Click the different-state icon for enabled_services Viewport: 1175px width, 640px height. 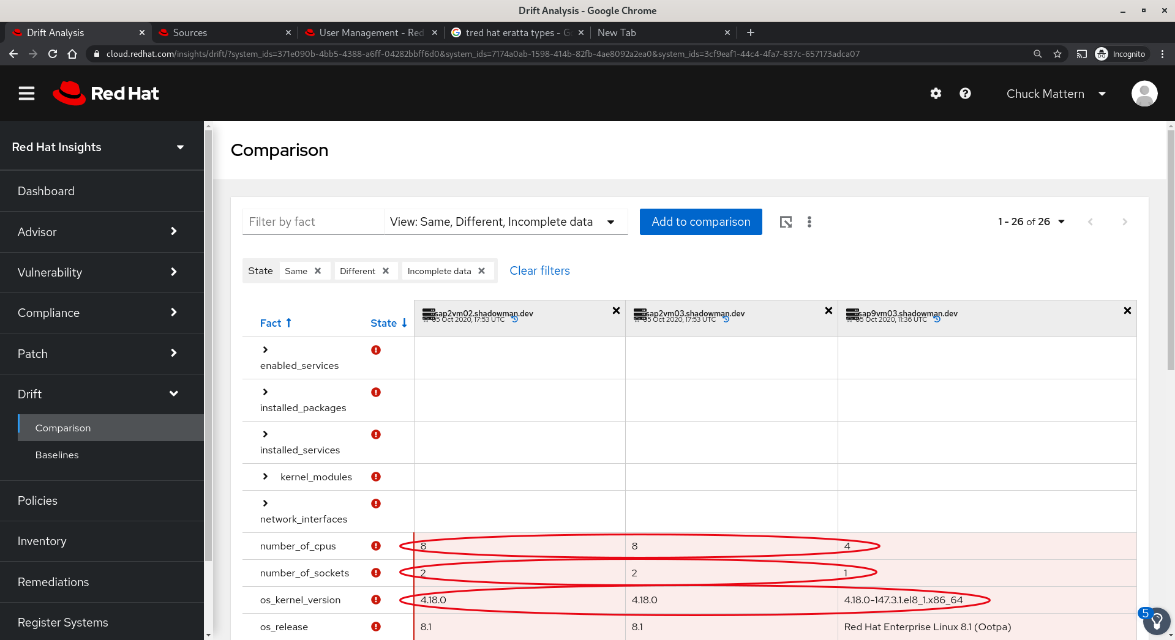(x=376, y=350)
